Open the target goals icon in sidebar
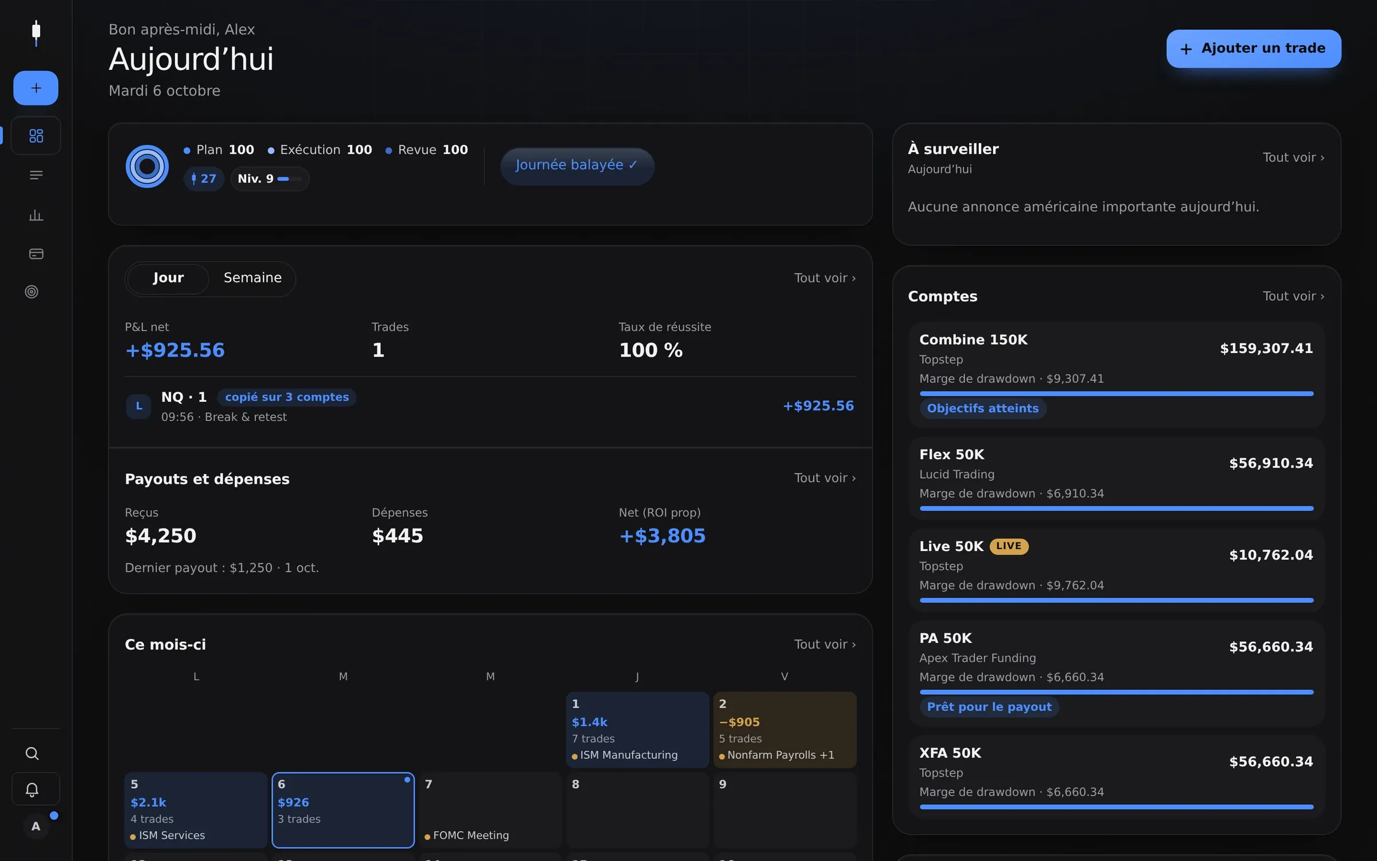 point(32,292)
